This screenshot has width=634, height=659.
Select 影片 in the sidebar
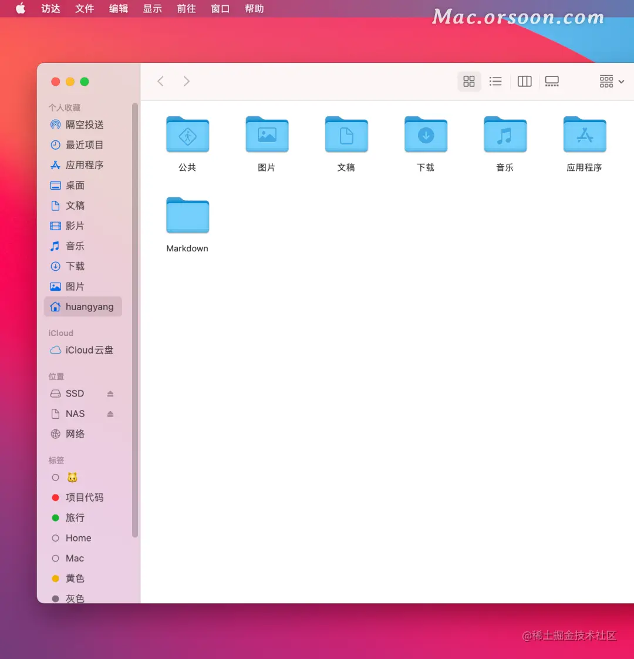coord(83,226)
